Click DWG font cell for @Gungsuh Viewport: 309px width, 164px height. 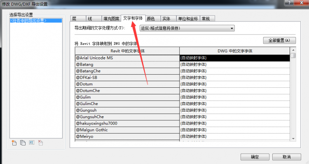click(x=235, y=110)
